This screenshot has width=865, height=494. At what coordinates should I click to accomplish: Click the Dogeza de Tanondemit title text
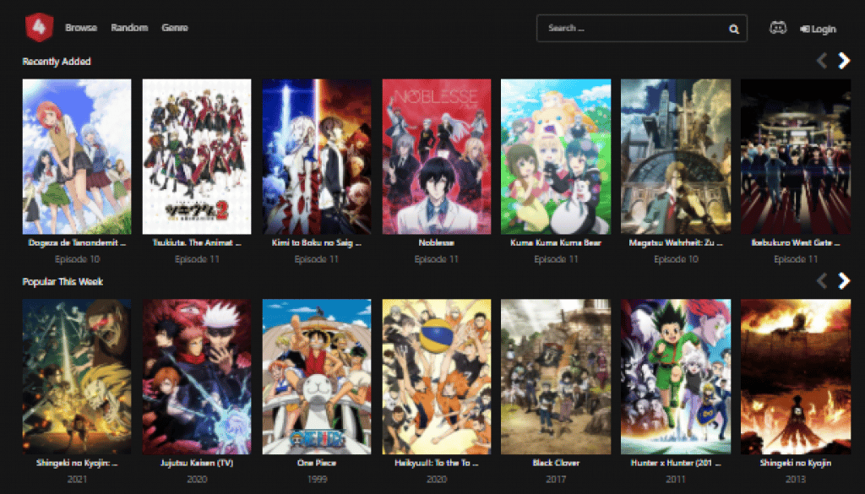pos(77,242)
